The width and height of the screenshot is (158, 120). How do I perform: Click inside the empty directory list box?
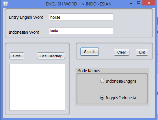37,87
